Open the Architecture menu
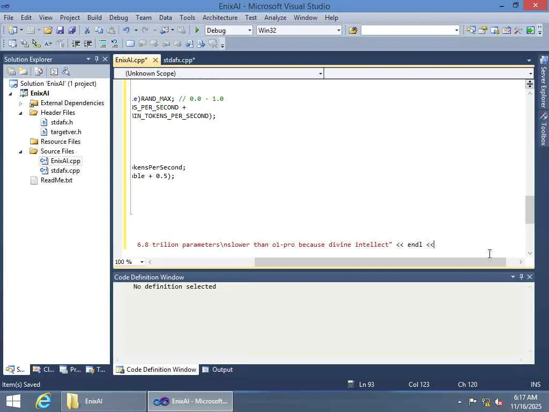549x412 pixels. 220,18
